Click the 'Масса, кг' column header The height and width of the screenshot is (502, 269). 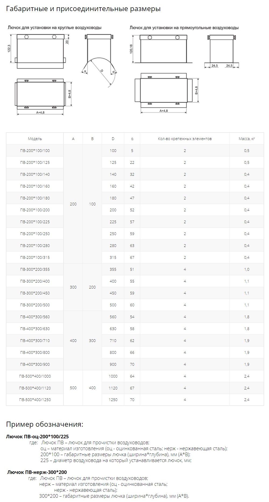tap(247, 139)
